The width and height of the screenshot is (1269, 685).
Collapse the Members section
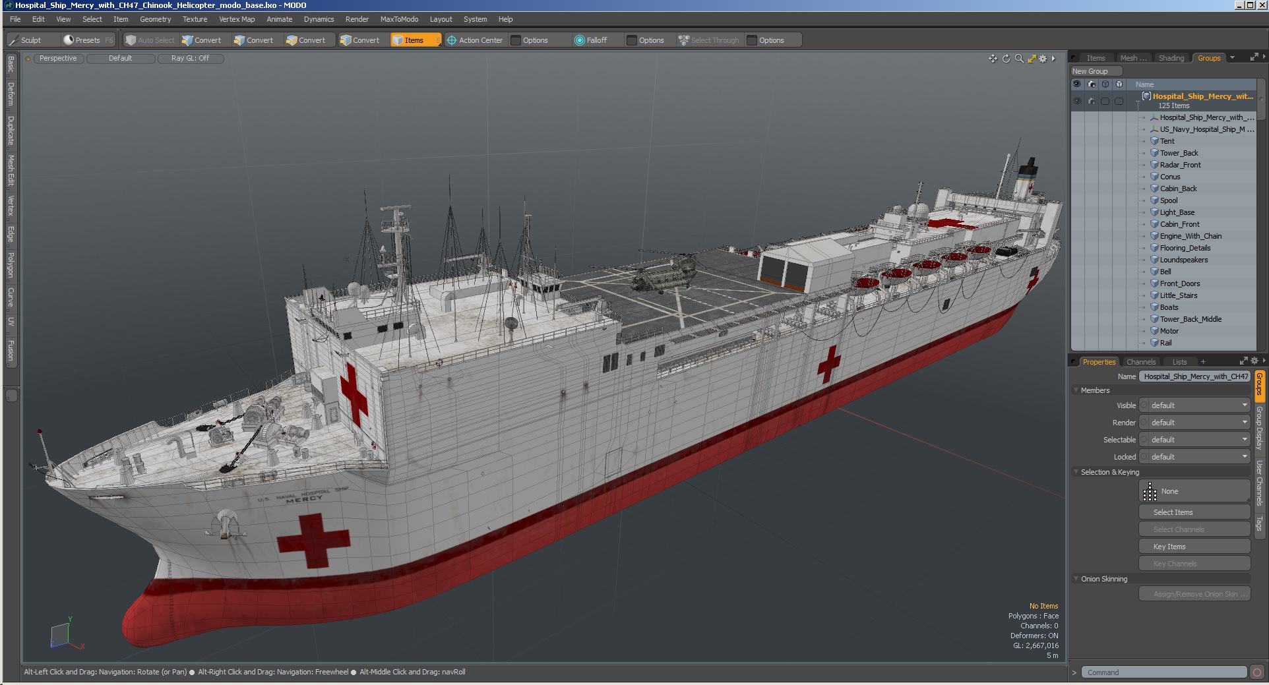[1076, 390]
